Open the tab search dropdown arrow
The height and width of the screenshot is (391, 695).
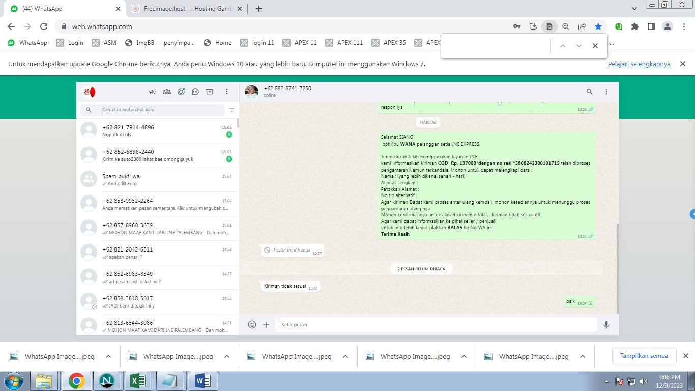[634, 9]
